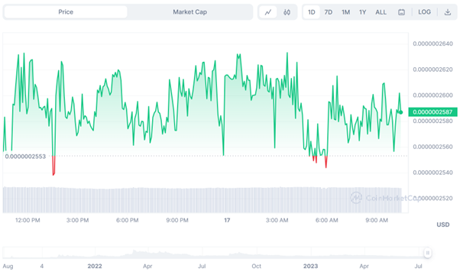
Task: Click the Aug label on navigator timeline
Action: coord(8,266)
